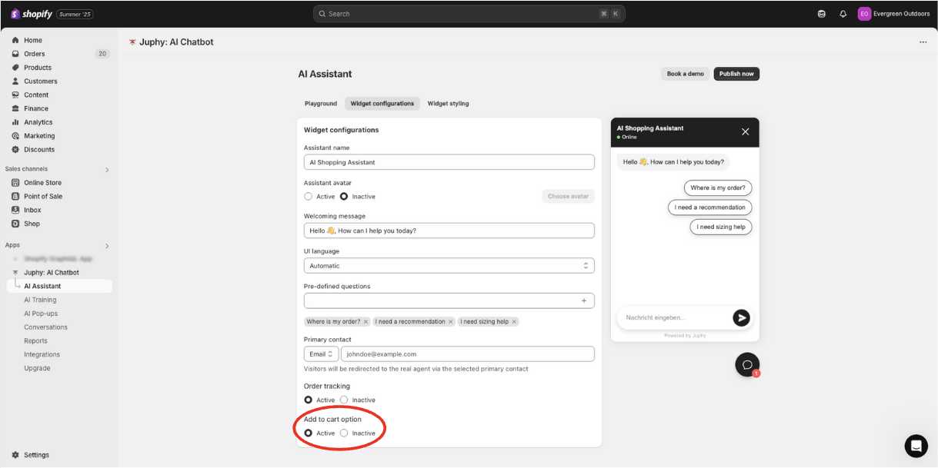Click the Inbox icon
Viewport: 938px width, 468px height.
click(15, 210)
